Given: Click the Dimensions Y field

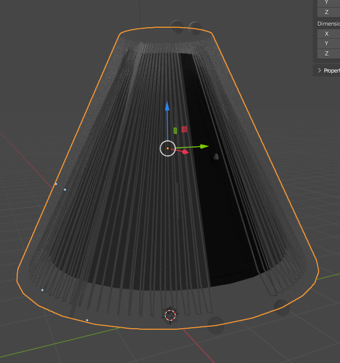Looking at the screenshot, I should 328,43.
